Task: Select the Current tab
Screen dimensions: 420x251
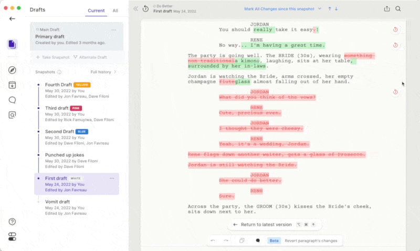Action: pos(96,11)
